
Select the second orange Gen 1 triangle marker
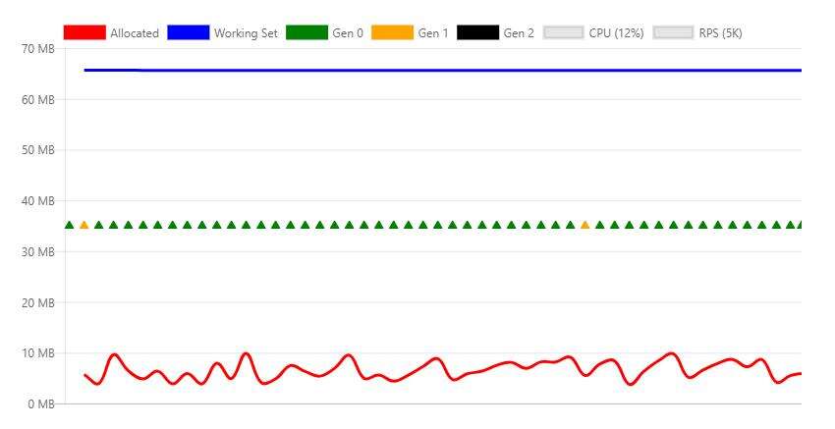click(x=585, y=225)
